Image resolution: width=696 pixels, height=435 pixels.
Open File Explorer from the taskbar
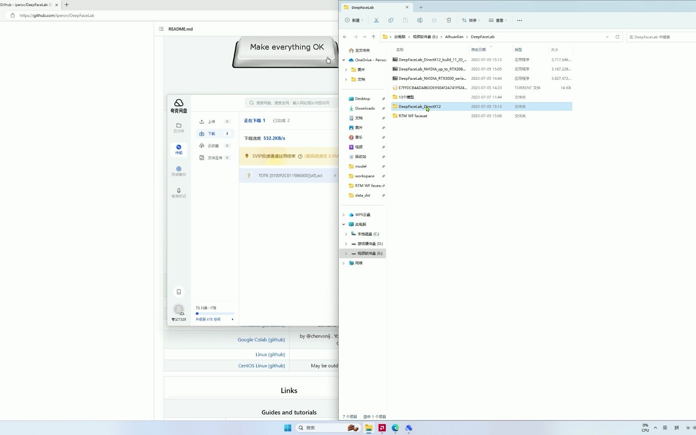369,428
